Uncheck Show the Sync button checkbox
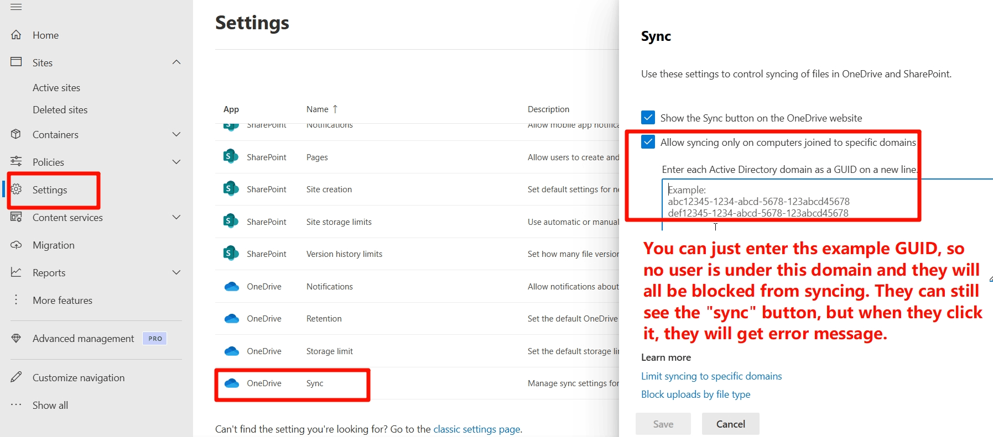Screen dimensions: 993x437 click(x=648, y=118)
